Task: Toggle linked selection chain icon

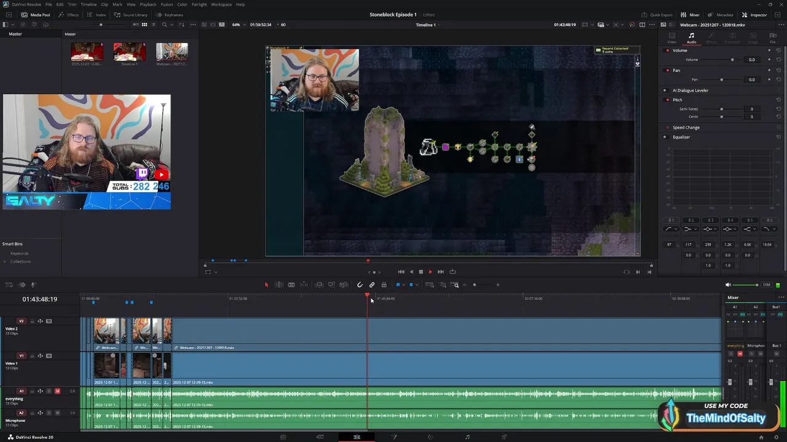Action: click(x=372, y=285)
